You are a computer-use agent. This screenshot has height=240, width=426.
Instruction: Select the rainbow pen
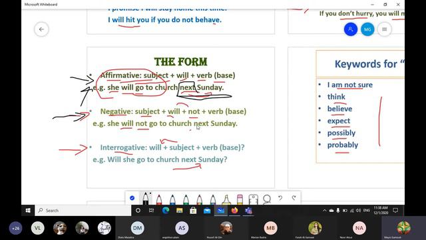click(200, 199)
